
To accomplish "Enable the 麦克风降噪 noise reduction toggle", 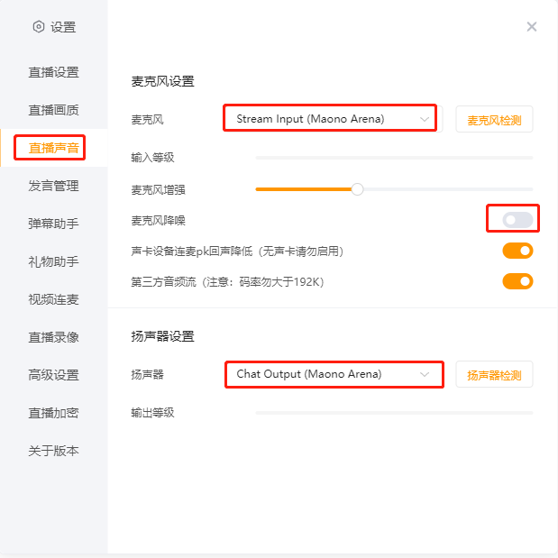I will (x=517, y=220).
